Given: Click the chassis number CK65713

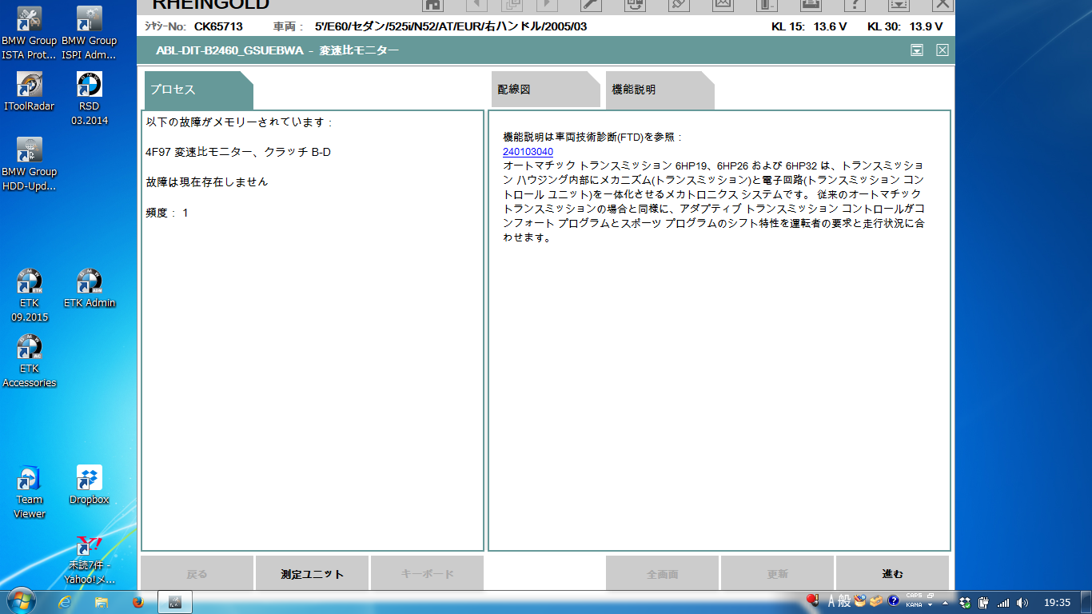Looking at the screenshot, I should 218,26.
